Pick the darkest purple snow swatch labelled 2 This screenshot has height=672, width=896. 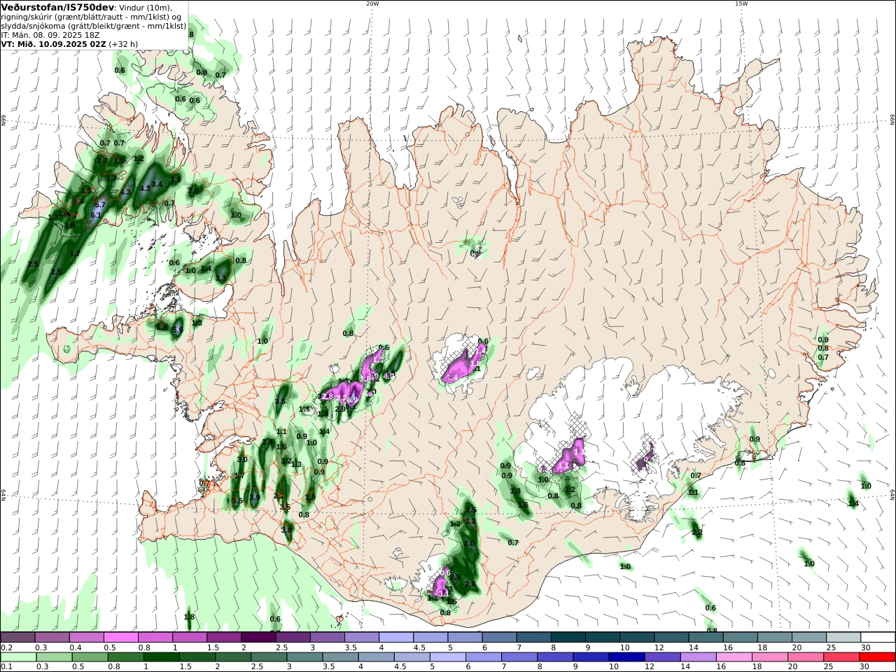(x=258, y=637)
